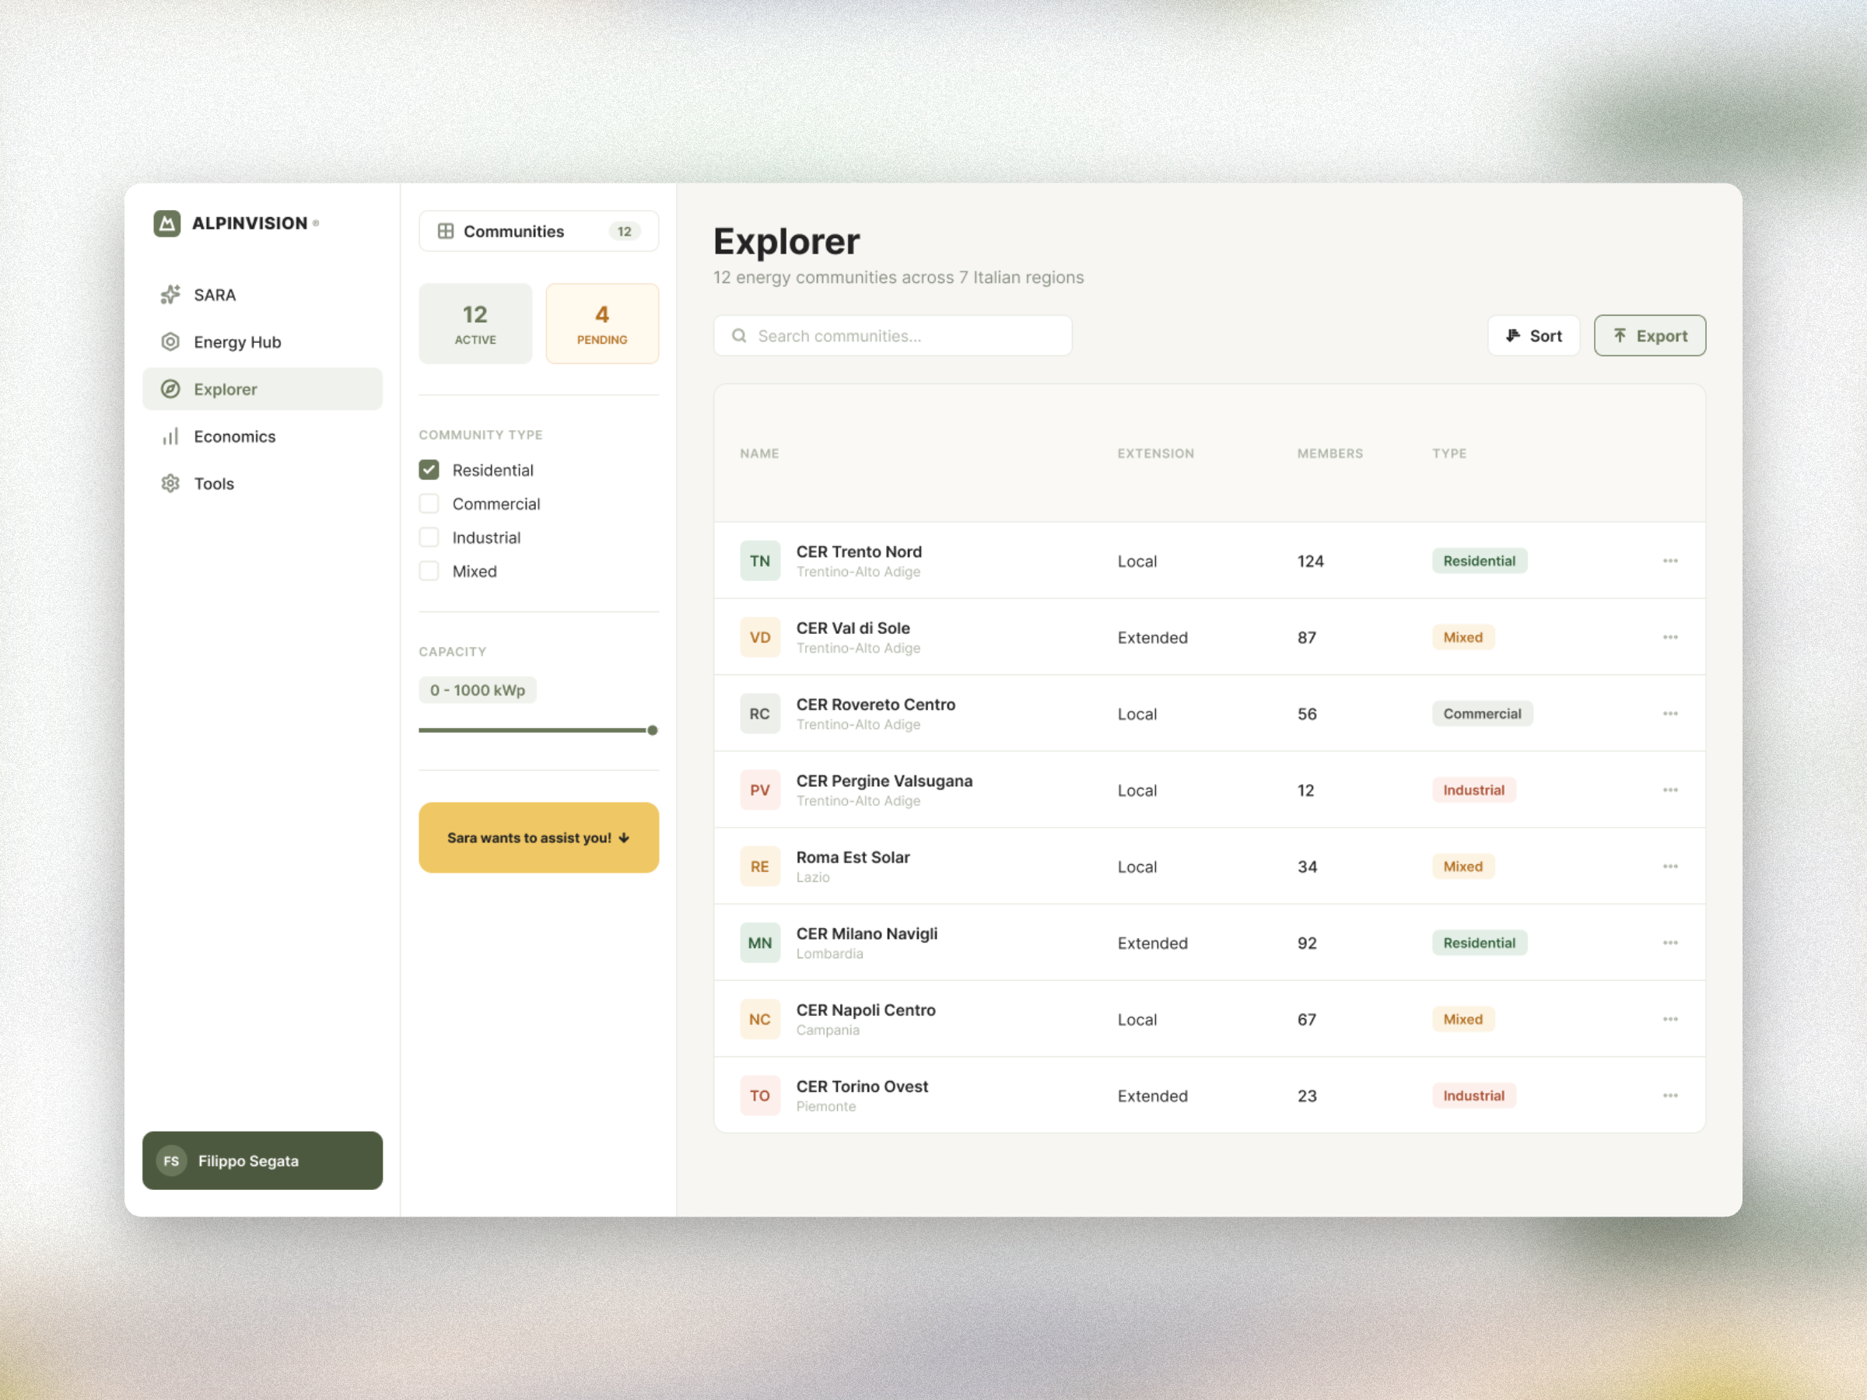Click the Type column header
Viewport: 1867px width, 1400px height.
coord(1449,453)
